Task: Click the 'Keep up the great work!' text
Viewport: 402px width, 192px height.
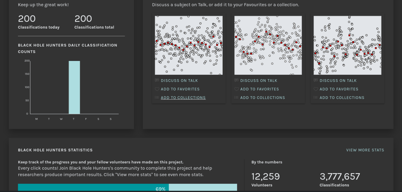Action: pyautogui.click(x=43, y=5)
